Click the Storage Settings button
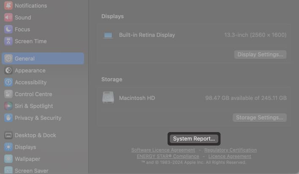This screenshot has width=299, height=174. click(x=260, y=117)
